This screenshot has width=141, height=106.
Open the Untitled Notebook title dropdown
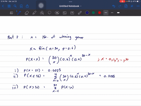[70, 6]
